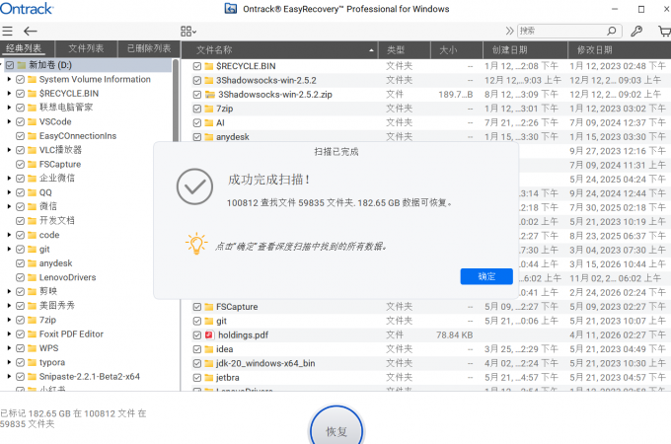Expand the 联想电脑管家 tree node
This screenshot has height=444, width=671.
tap(9, 108)
